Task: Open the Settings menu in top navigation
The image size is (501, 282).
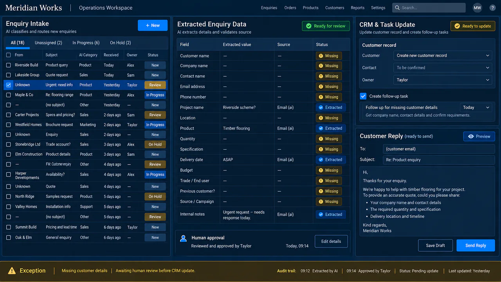Action: click(x=378, y=8)
